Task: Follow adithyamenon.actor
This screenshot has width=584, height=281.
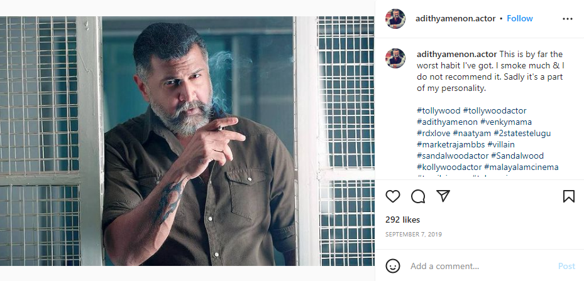Action: click(520, 19)
